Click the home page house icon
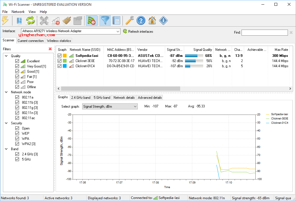This screenshot has width=296, height=201. [152, 20]
